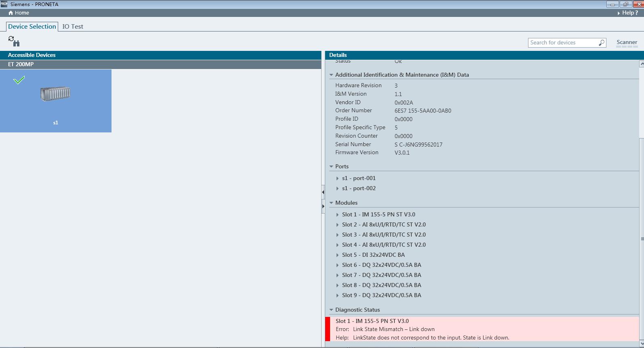Image resolution: width=644 pixels, height=348 pixels.
Task: Open the Device Selection tab
Action: point(32,27)
